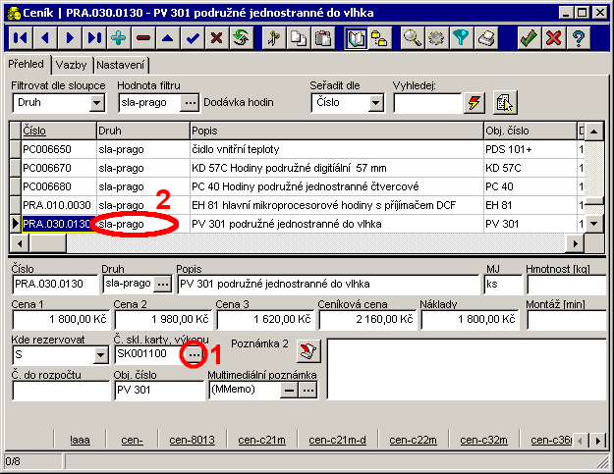Image resolution: width=614 pixels, height=474 pixels.
Task: Select row PC006670 in the table
Action: (x=57, y=168)
